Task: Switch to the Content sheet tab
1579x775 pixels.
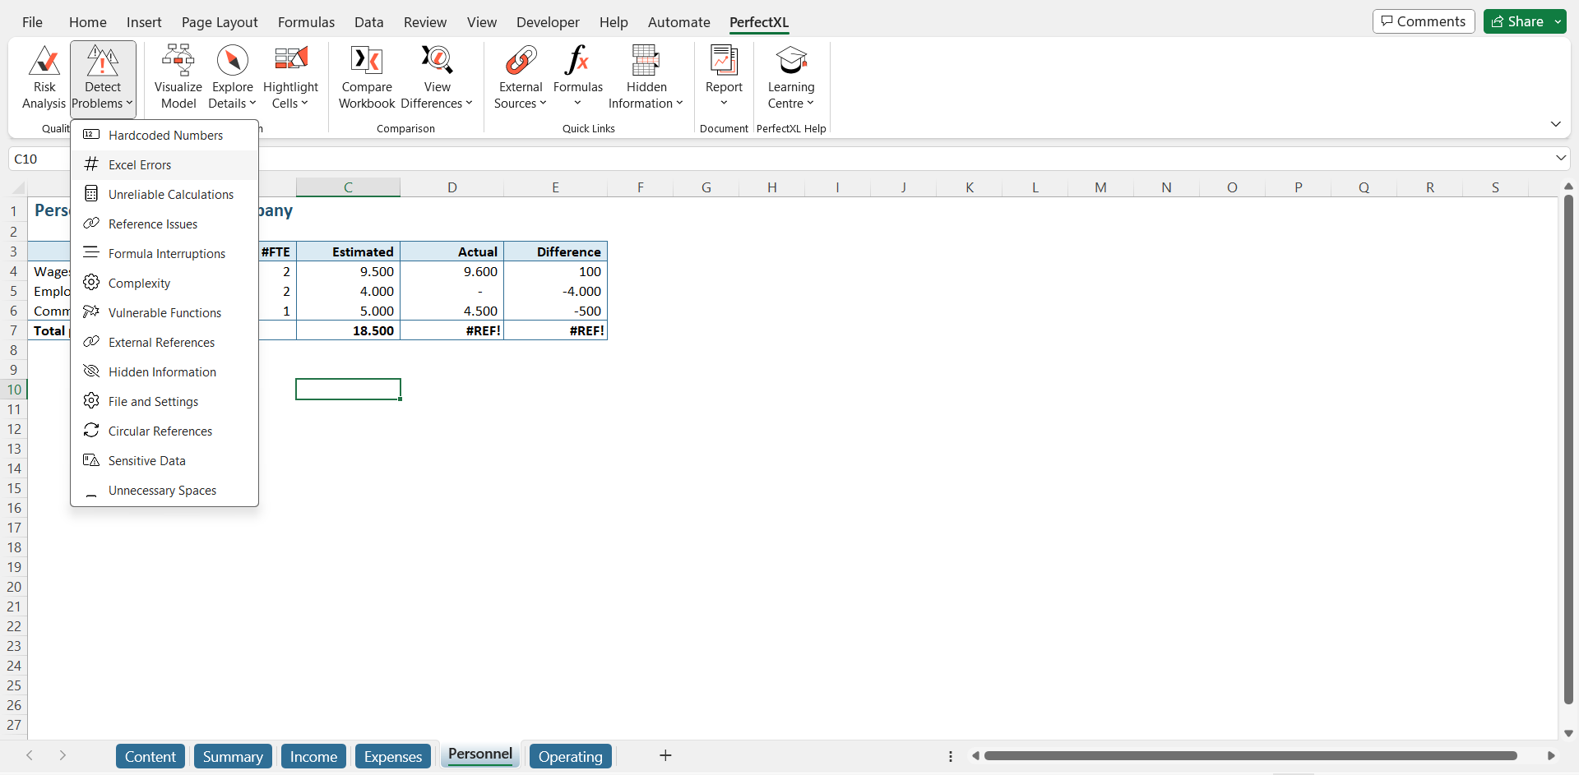Action: click(x=150, y=756)
